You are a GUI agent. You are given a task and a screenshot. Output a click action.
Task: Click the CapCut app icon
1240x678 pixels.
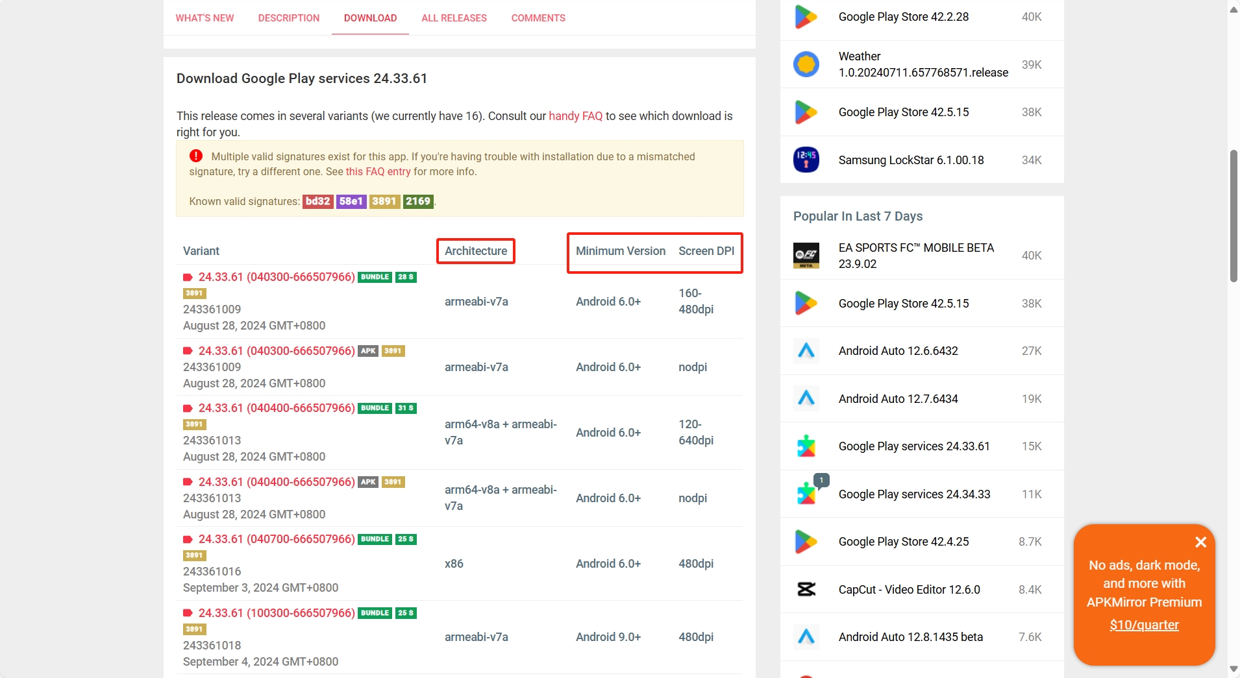(x=806, y=589)
